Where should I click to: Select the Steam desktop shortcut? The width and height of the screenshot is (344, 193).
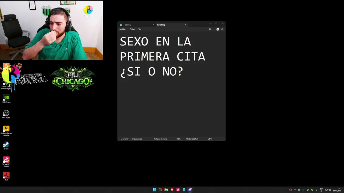[x=6, y=145]
